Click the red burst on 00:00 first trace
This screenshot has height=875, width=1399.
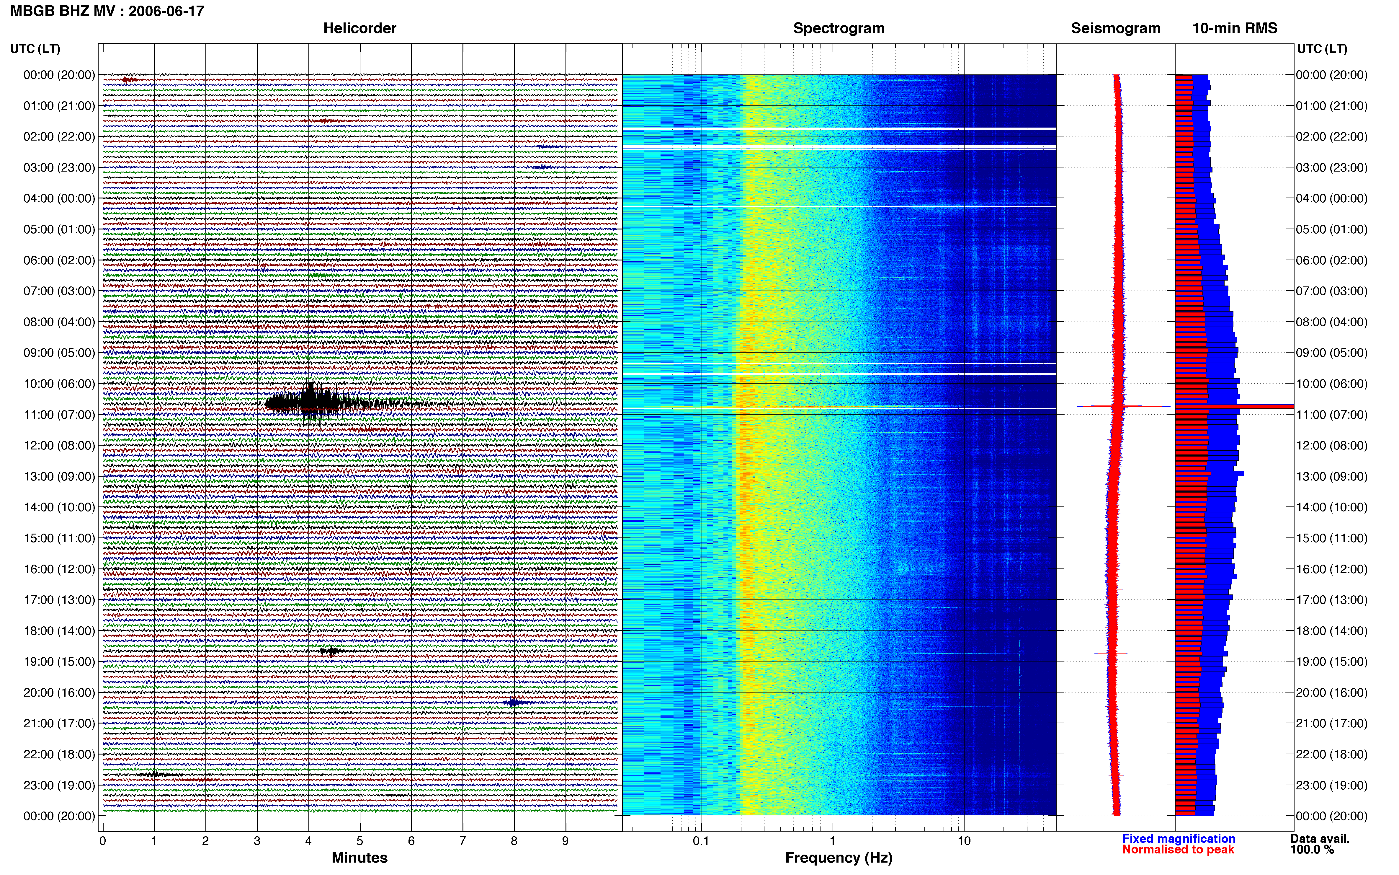click(128, 80)
